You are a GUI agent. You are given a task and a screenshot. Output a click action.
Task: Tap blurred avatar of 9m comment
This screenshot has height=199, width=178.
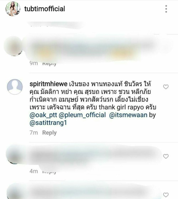pos(13,46)
